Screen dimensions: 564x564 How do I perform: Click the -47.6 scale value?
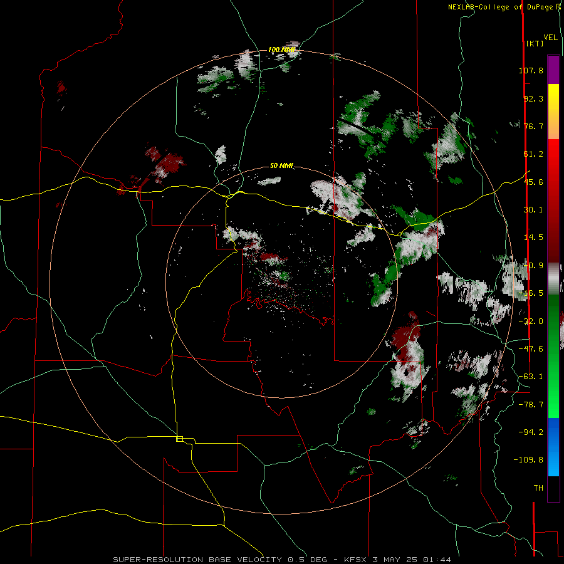(531, 349)
